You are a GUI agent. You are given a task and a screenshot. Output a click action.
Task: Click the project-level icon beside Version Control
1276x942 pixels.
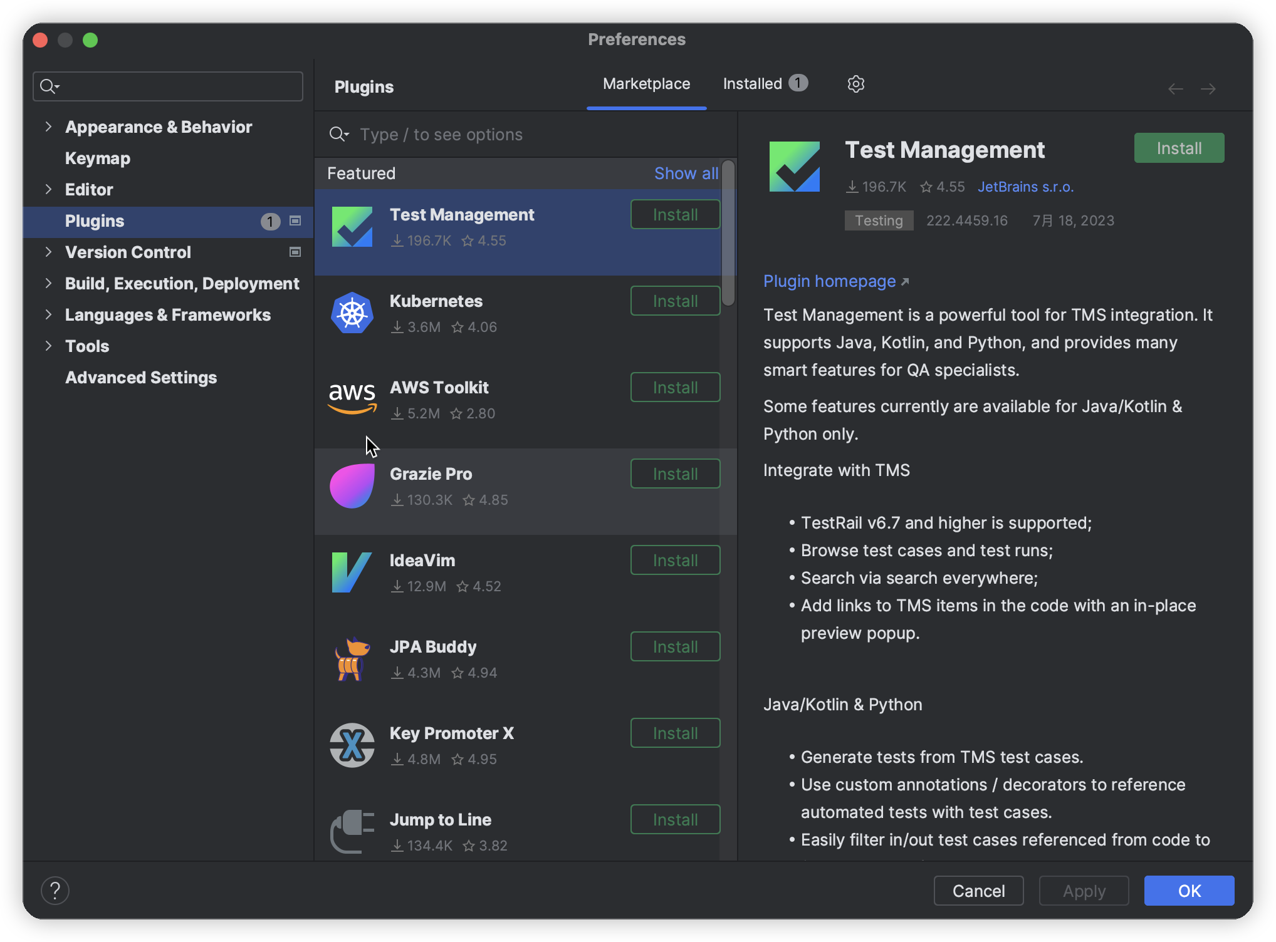(x=295, y=252)
